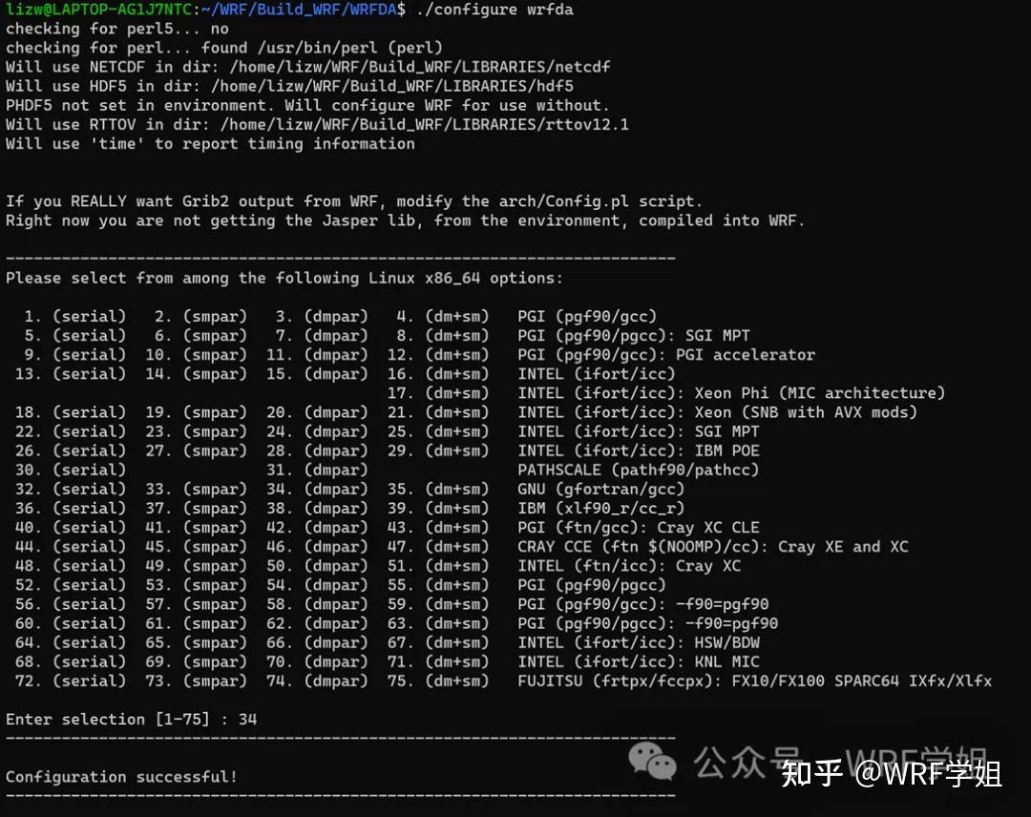Click the entered selection value '34'
This screenshot has width=1031, height=817.
pyautogui.click(x=247, y=719)
